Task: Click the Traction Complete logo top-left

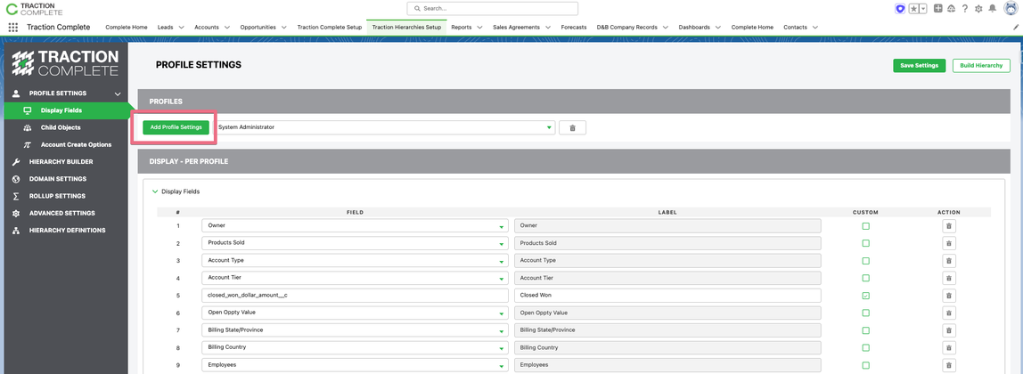Action: click(34, 9)
